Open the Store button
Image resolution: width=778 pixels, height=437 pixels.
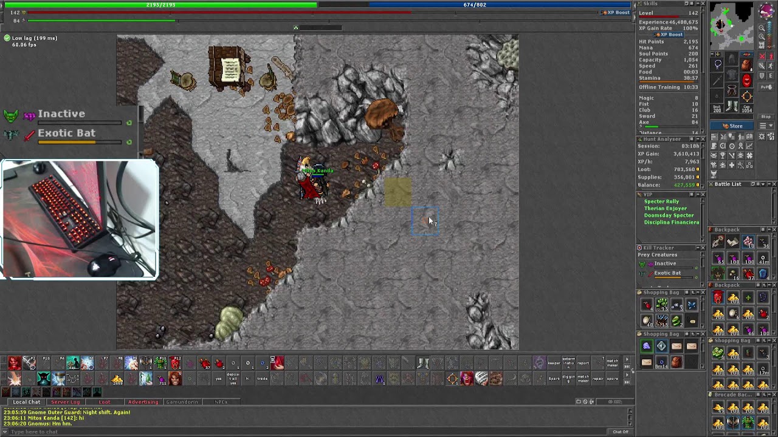732,126
